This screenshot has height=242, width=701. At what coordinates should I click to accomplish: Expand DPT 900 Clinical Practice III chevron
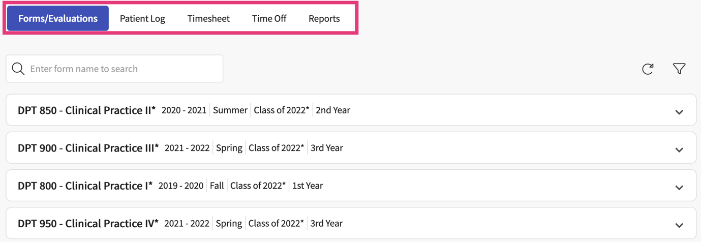coord(679,149)
